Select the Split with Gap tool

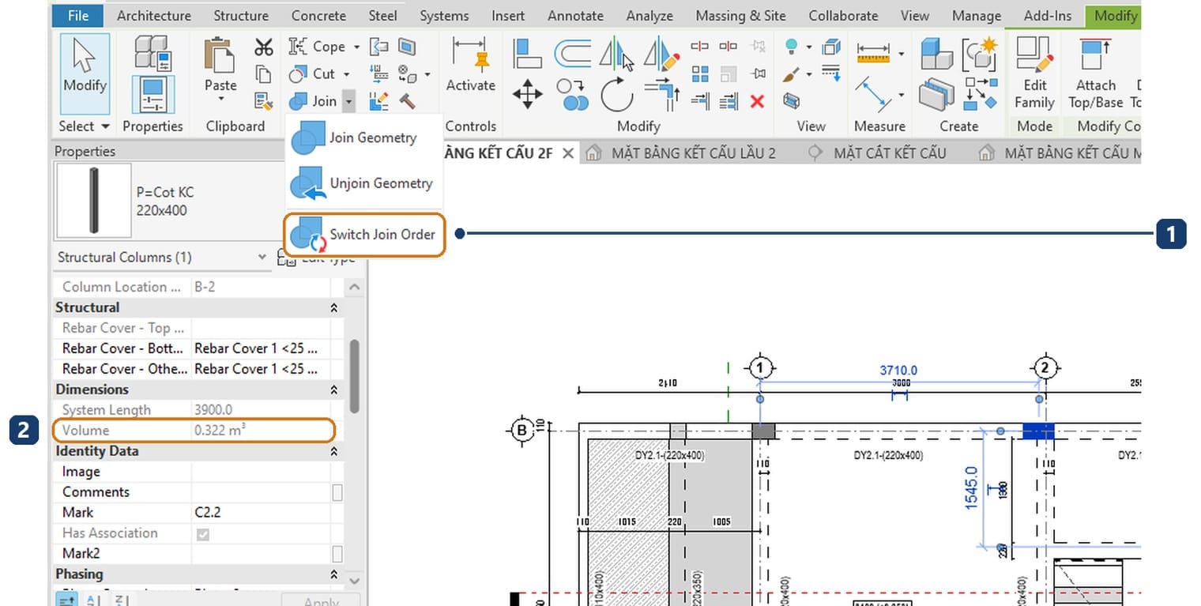pos(729,47)
